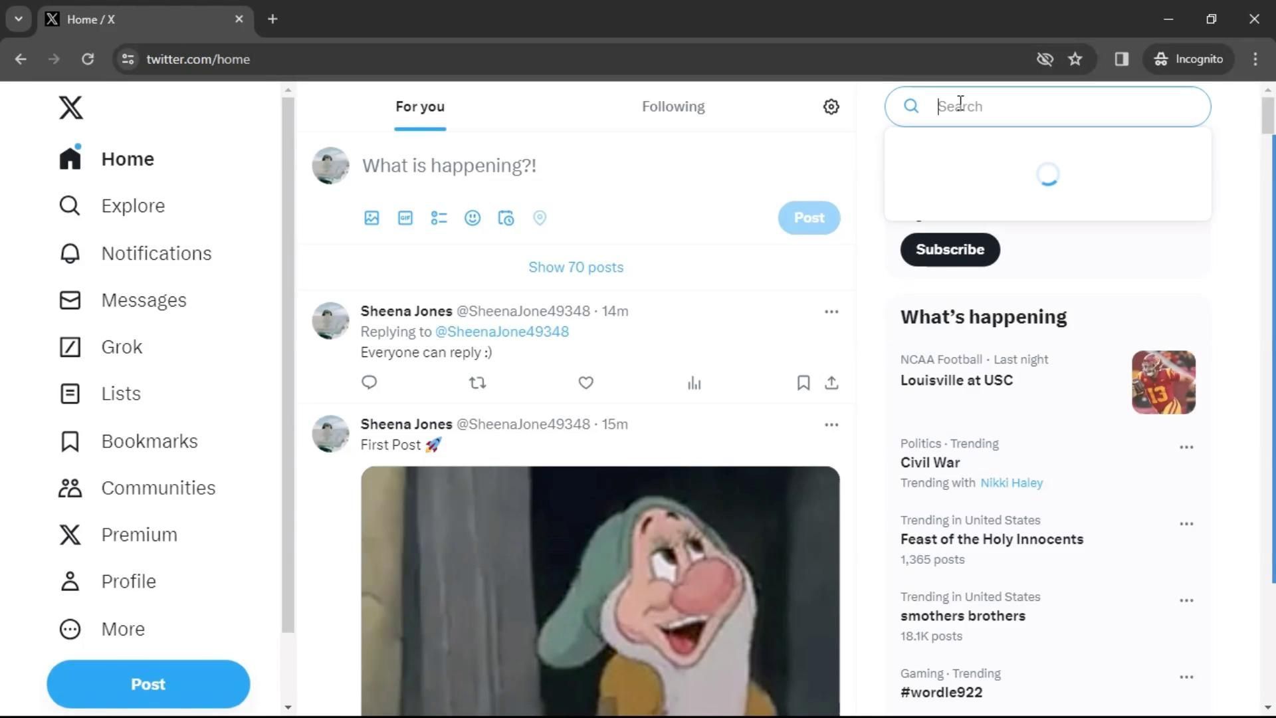
Task: Select the GIF icon in the composer
Action: [x=405, y=218]
